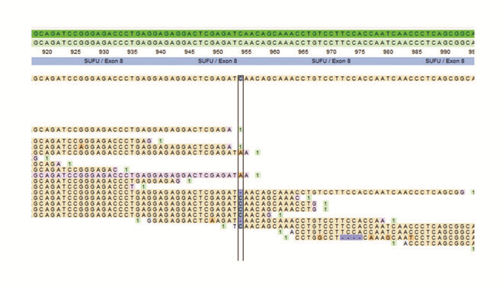Click orange A mismatch in GCAGATCCAGGAGACCC read
The height and width of the screenshot is (287, 503).
coord(82,147)
